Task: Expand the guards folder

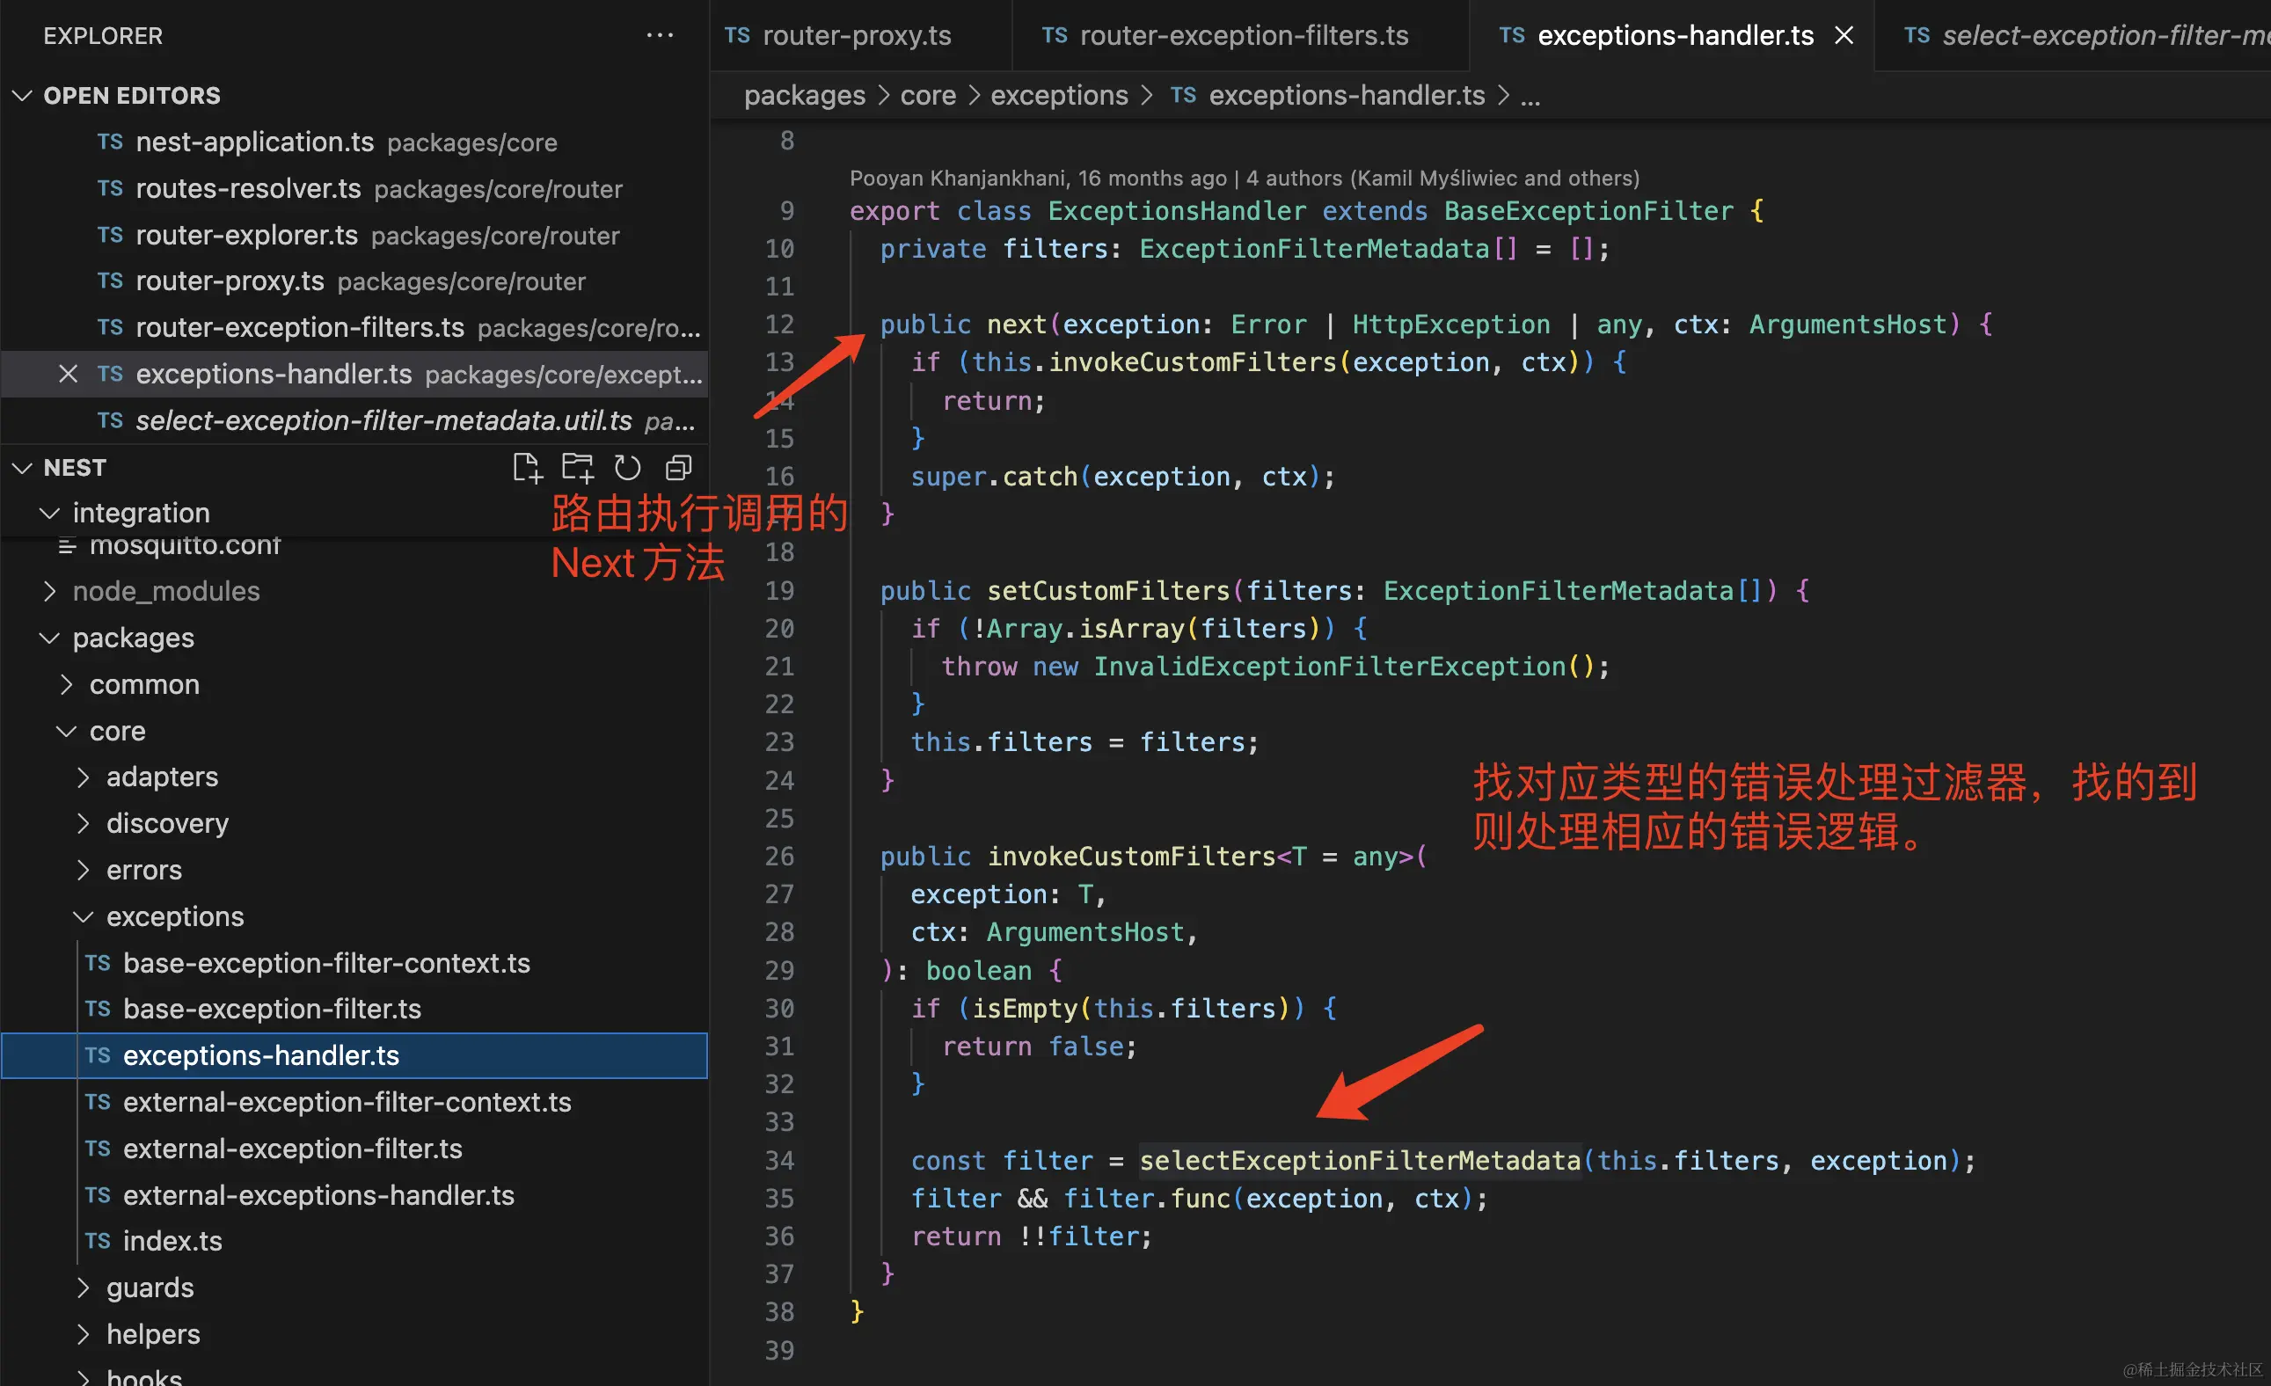Action: pos(83,1288)
